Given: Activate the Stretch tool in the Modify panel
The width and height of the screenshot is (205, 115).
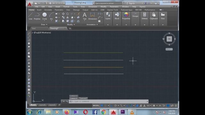Looking at the screenshot, I should click(x=63, y=21).
